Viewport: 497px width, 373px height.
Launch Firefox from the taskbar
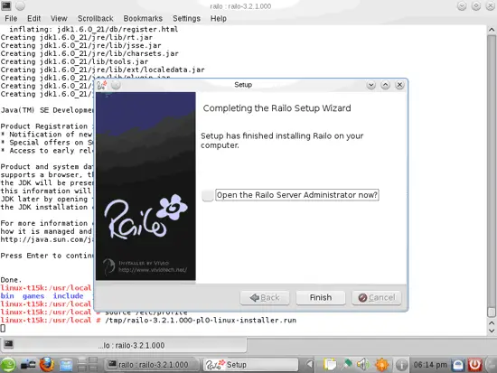click(47, 365)
